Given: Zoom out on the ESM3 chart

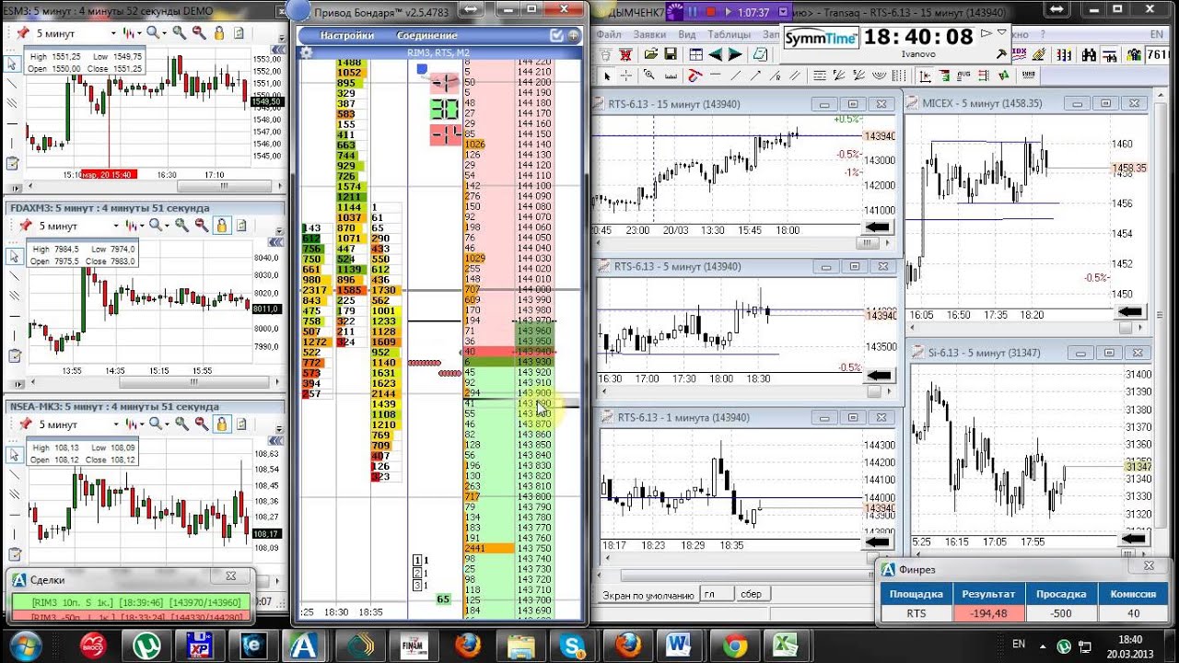Looking at the screenshot, I should pos(199,32).
